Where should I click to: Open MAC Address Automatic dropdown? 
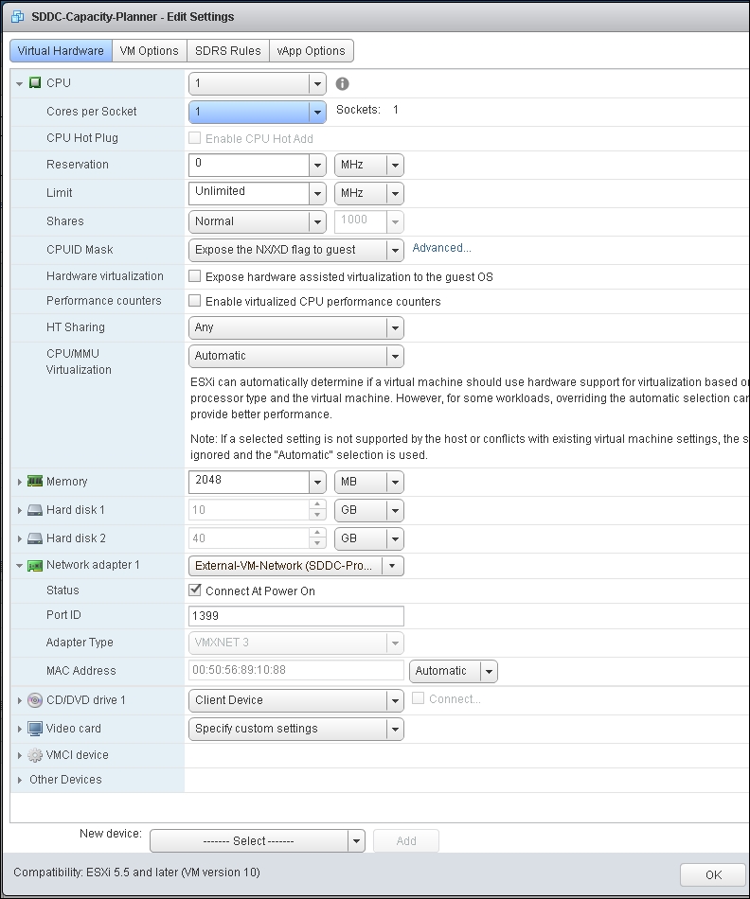click(489, 671)
